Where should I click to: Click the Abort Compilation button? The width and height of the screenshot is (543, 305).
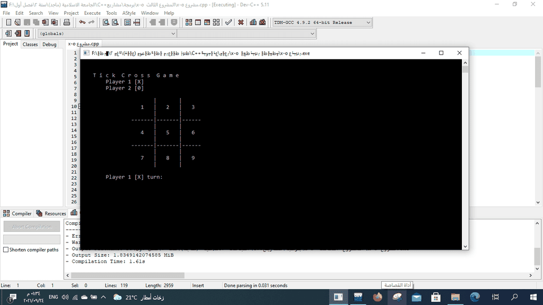click(32, 227)
